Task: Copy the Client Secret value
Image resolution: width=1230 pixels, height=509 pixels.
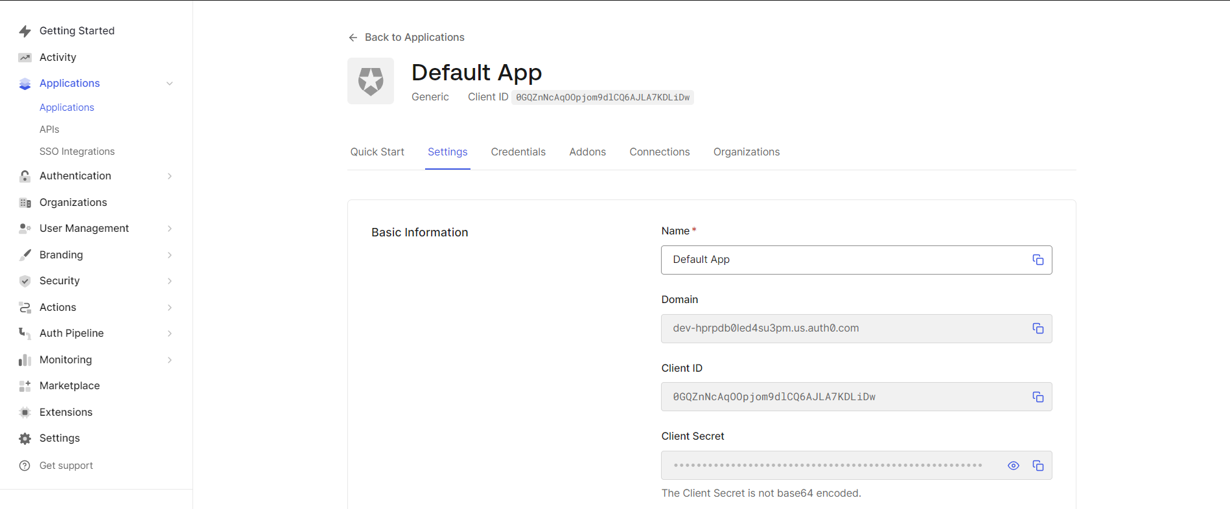Action: click(1038, 466)
